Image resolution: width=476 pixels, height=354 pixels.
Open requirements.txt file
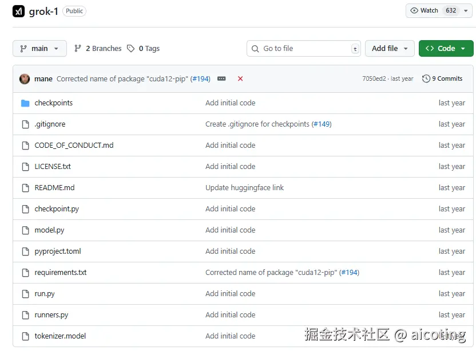pos(61,273)
